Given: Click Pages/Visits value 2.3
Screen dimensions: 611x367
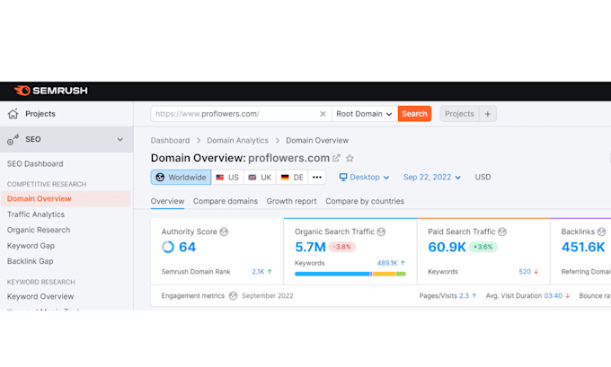Looking at the screenshot, I should pos(464,296).
